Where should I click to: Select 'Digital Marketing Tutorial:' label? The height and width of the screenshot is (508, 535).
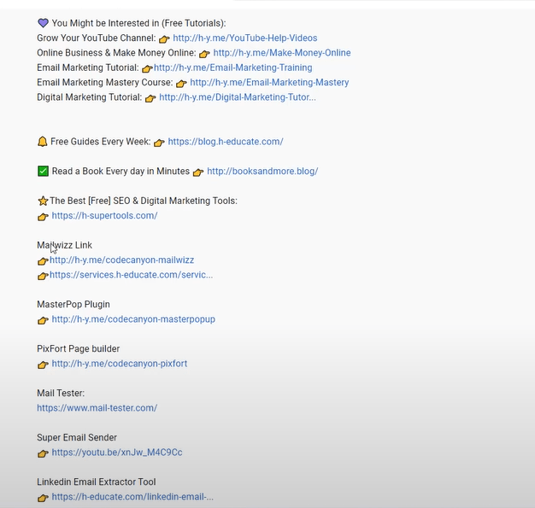pos(90,97)
